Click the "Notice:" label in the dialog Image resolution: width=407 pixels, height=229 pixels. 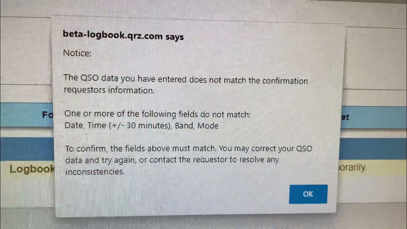click(77, 53)
